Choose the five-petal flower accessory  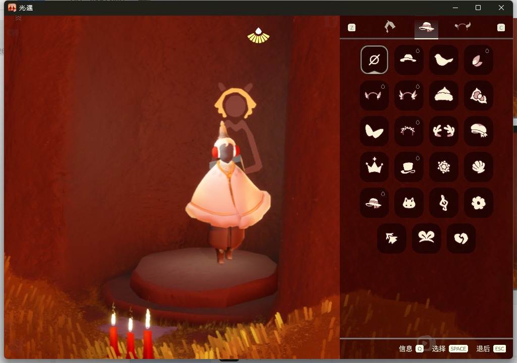coord(478,203)
